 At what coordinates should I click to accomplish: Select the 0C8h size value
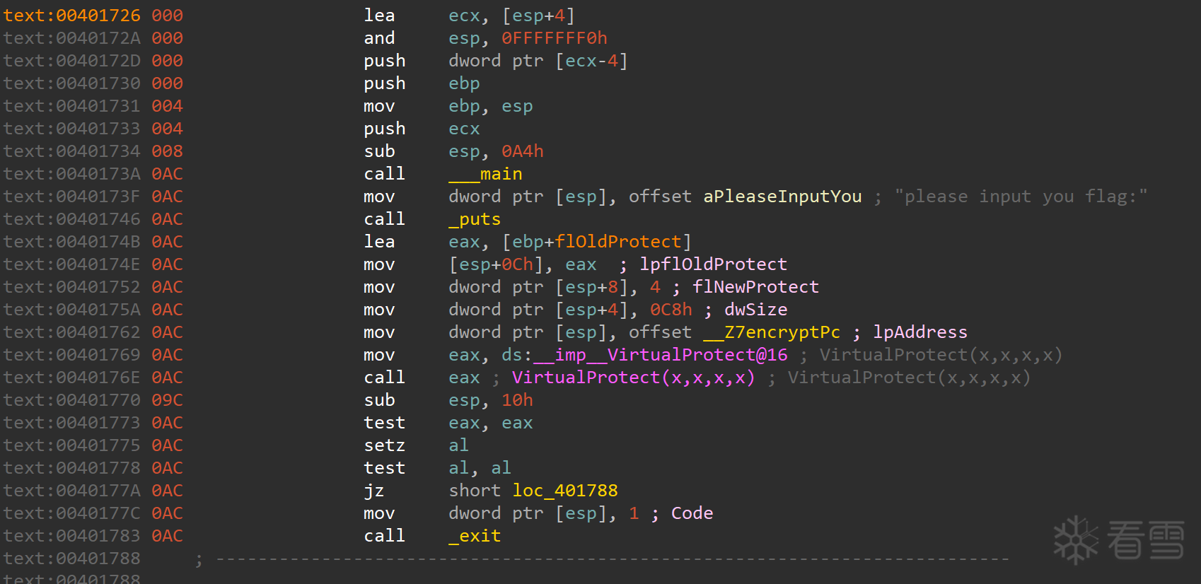[671, 310]
